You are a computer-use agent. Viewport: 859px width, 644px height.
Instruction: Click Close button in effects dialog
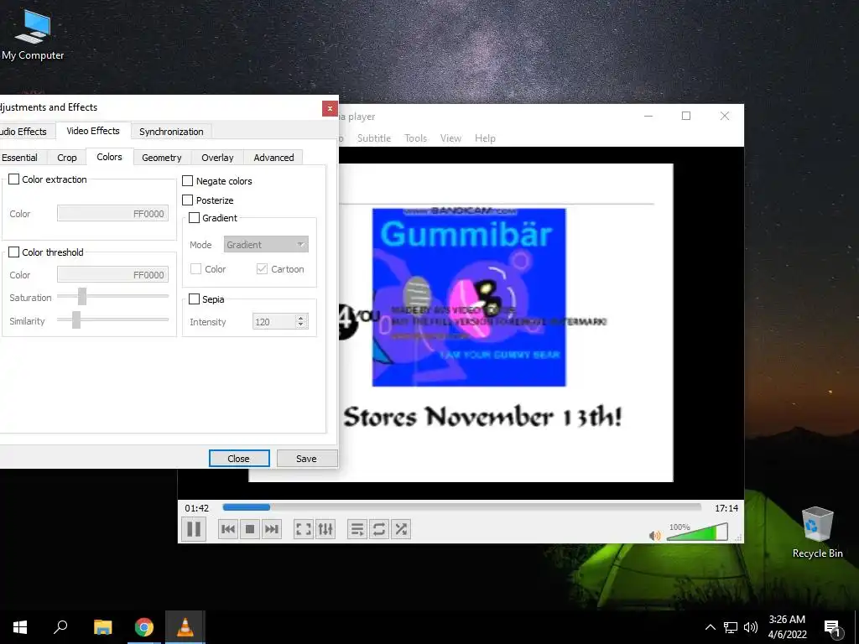pyautogui.click(x=239, y=459)
